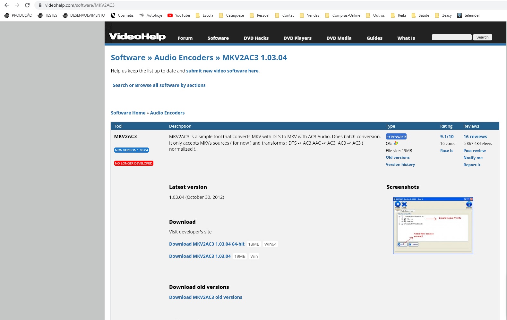
Task: Open the telemóel bookmark
Action: click(x=468, y=15)
